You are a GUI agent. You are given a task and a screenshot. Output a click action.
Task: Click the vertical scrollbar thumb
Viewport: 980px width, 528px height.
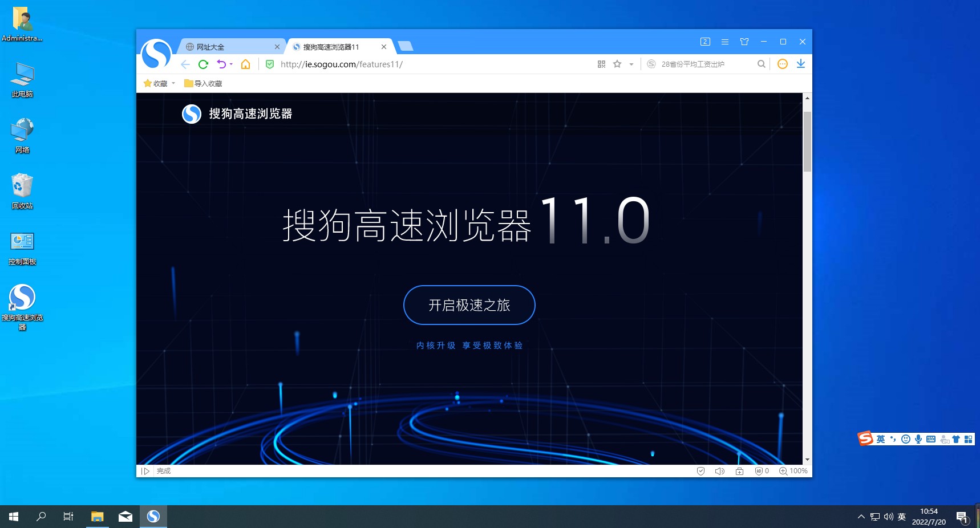pyautogui.click(x=807, y=141)
